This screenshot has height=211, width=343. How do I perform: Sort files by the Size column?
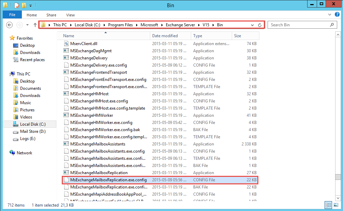[245, 36]
